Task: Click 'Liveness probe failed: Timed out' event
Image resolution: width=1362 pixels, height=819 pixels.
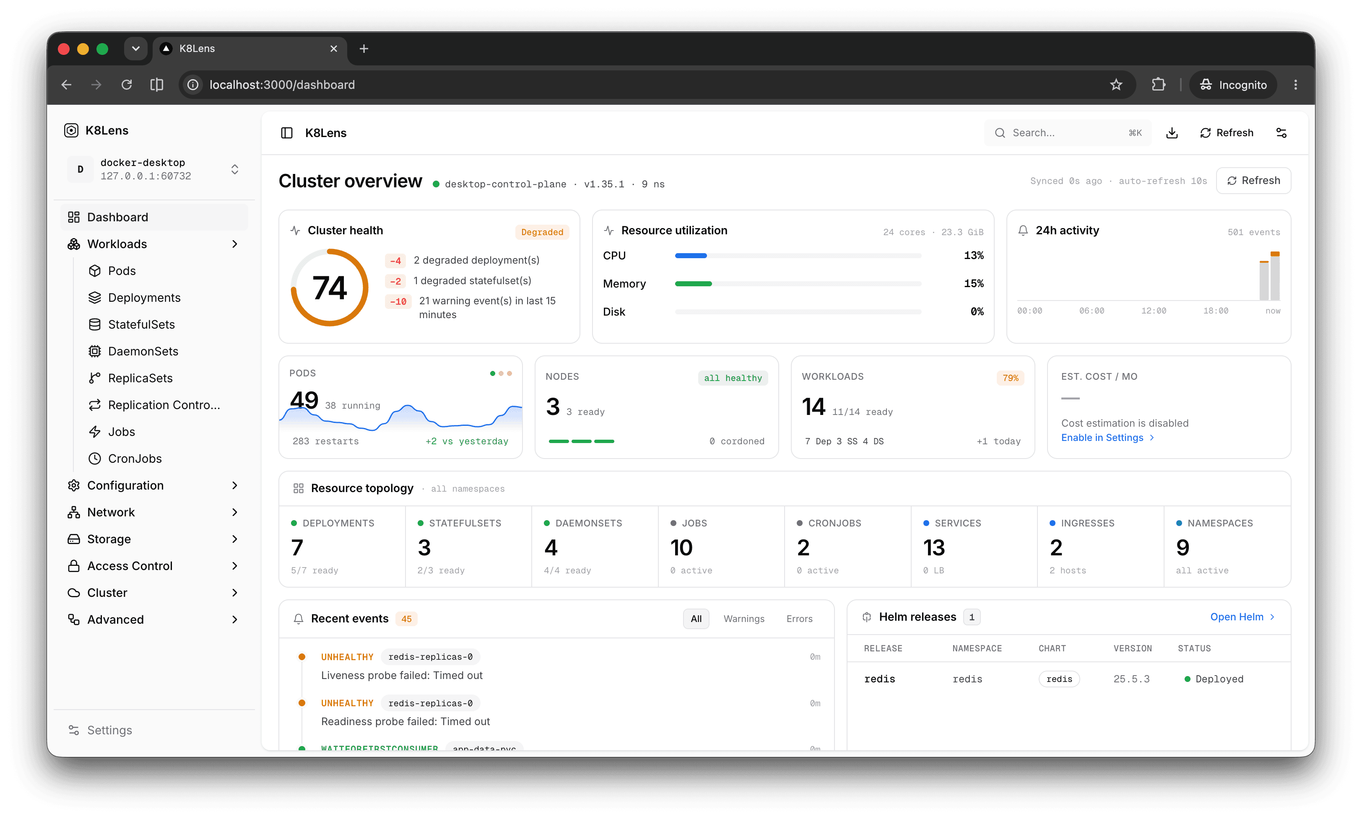Action: tap(401, 676)
